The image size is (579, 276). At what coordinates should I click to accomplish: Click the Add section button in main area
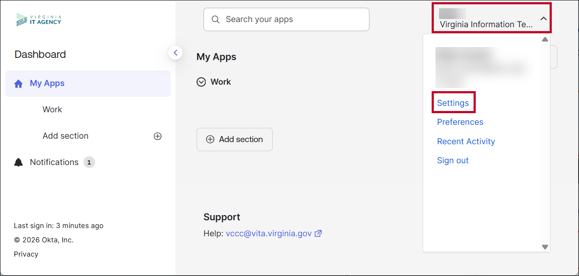coord(234,140)
